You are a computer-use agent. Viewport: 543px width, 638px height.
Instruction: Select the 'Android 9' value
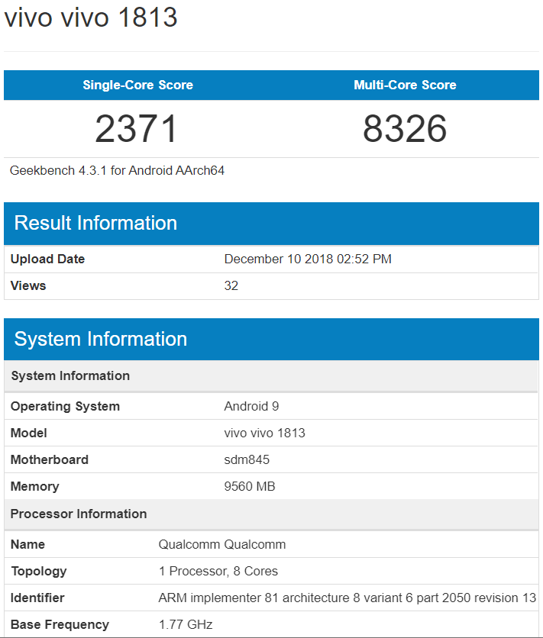click(x=251, y=407)
